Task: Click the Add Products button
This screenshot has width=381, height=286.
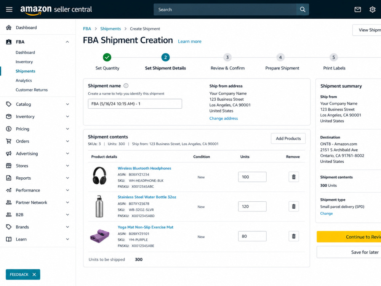Action: click(288, 138)
